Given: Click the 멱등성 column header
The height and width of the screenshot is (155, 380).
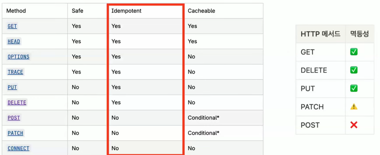Looking at the screenshot, I should (x=359, y=34).
